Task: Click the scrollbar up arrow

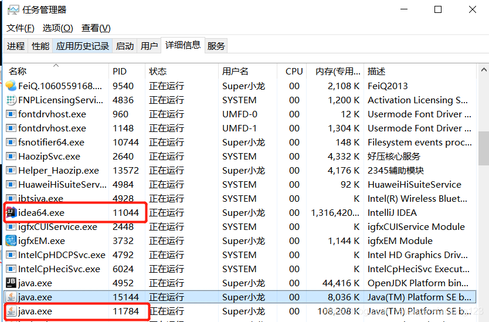Action: (484, 70)
